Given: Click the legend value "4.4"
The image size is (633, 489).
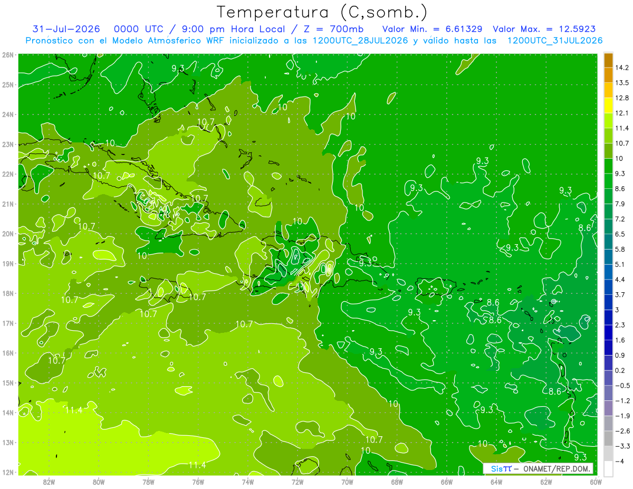Looking at the screenshot, I should click(x=620, y=279).
